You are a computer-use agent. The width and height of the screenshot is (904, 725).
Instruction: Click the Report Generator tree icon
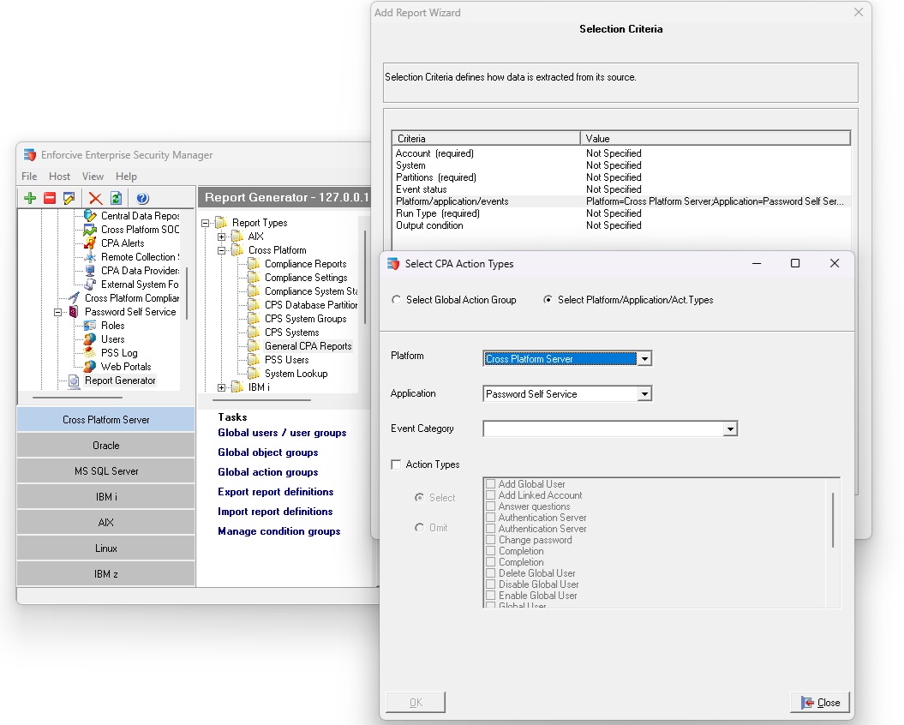click(74, 380)
